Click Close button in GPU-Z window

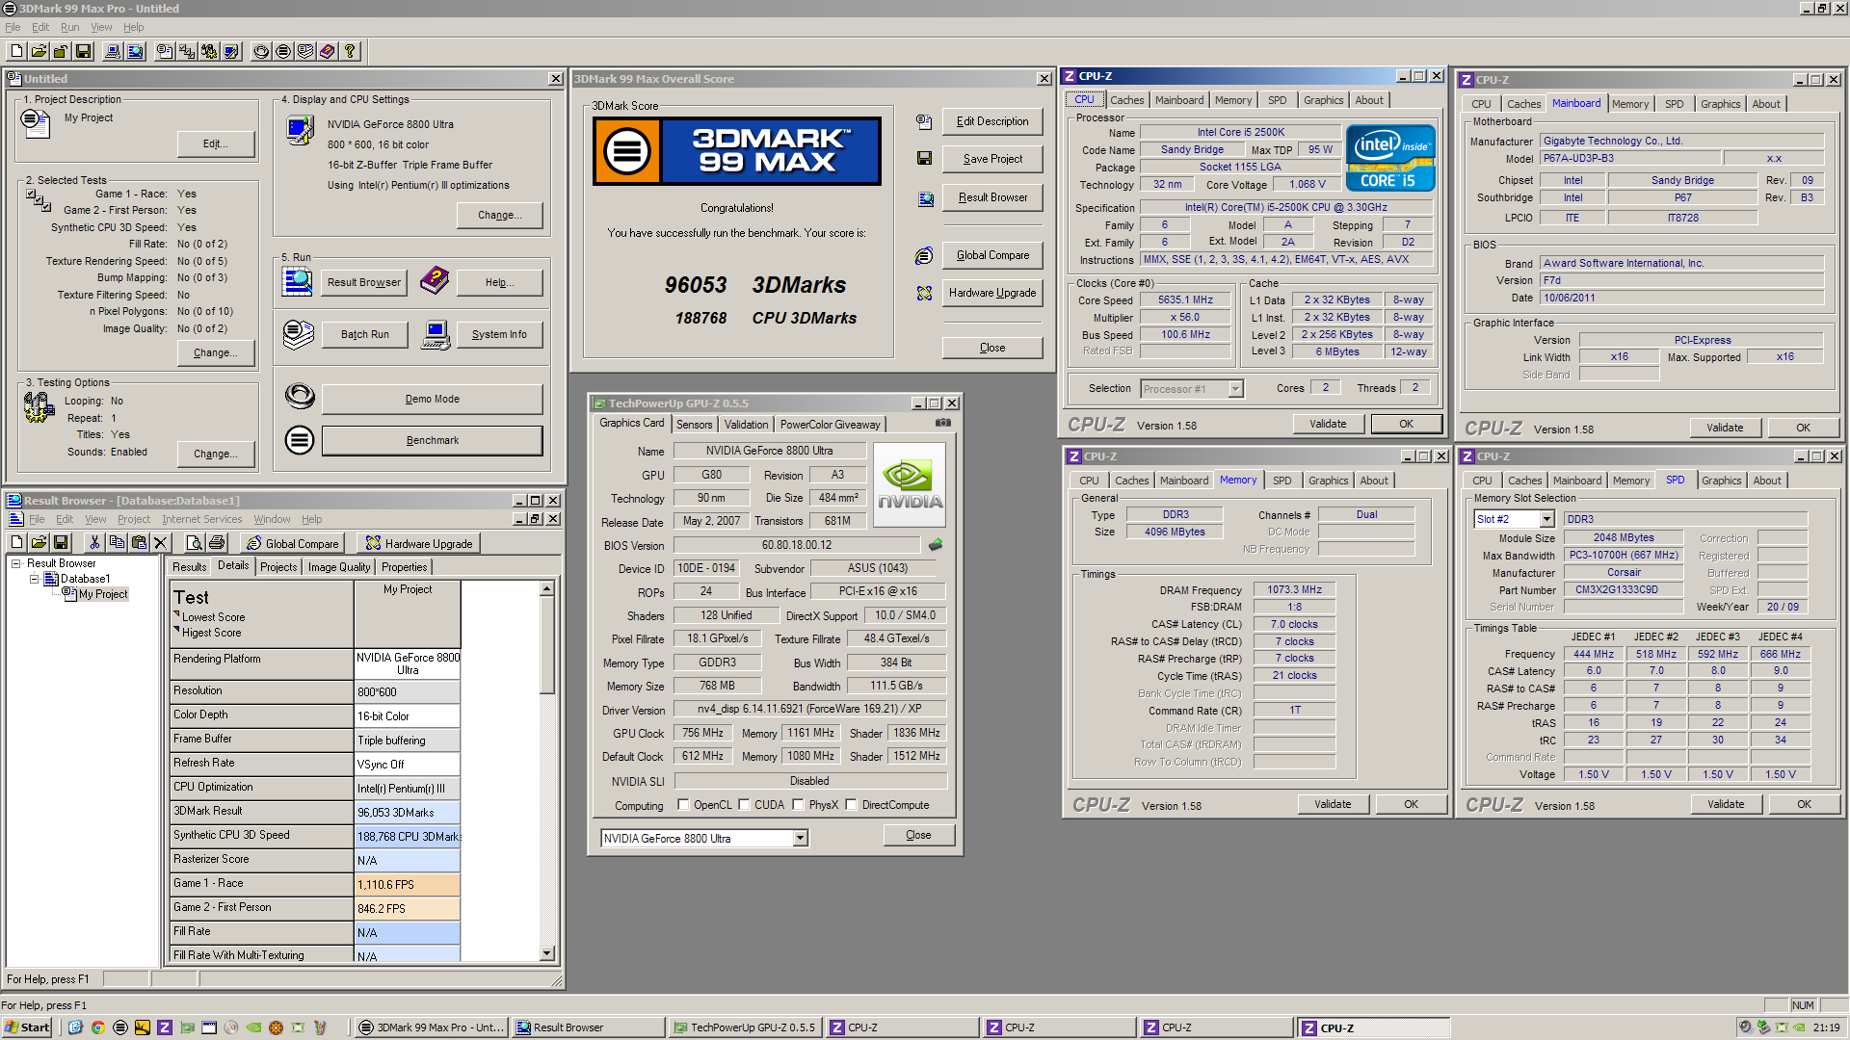point(918,836)
